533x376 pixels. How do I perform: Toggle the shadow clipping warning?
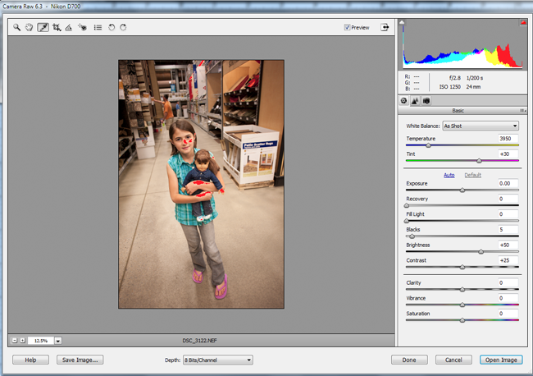pyautogui.click(x=404, y=24)
